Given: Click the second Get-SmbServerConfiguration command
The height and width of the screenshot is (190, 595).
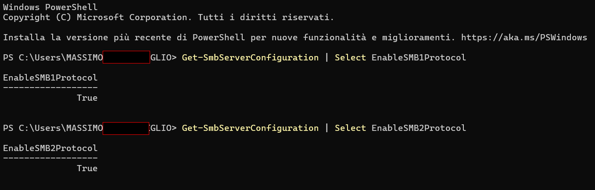Looking at the screenshot, I should tap(250, 128).
